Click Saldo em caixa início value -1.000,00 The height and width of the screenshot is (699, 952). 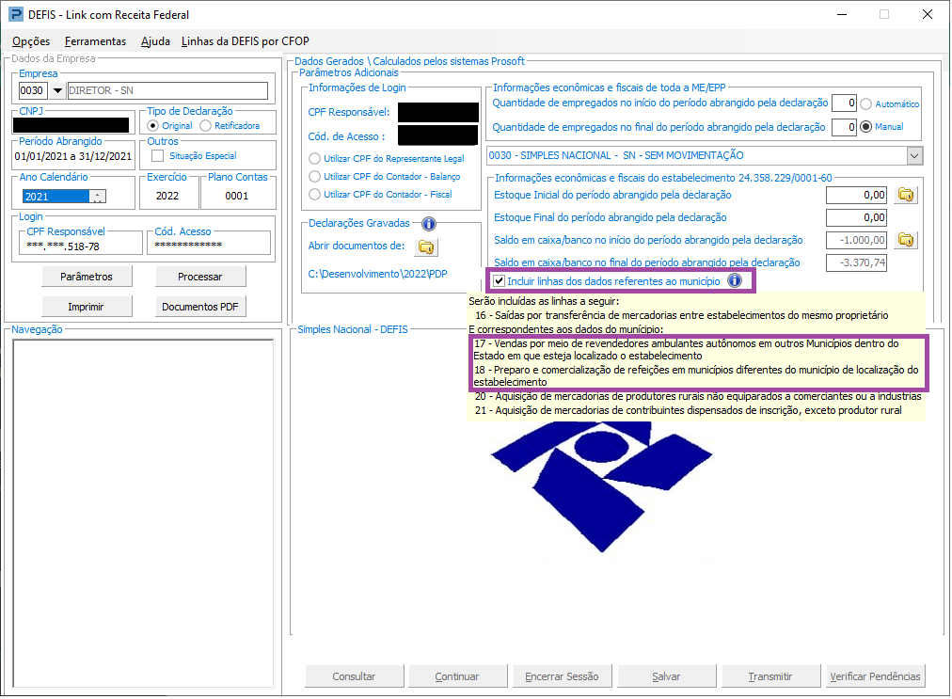click(x=856, y=240)
